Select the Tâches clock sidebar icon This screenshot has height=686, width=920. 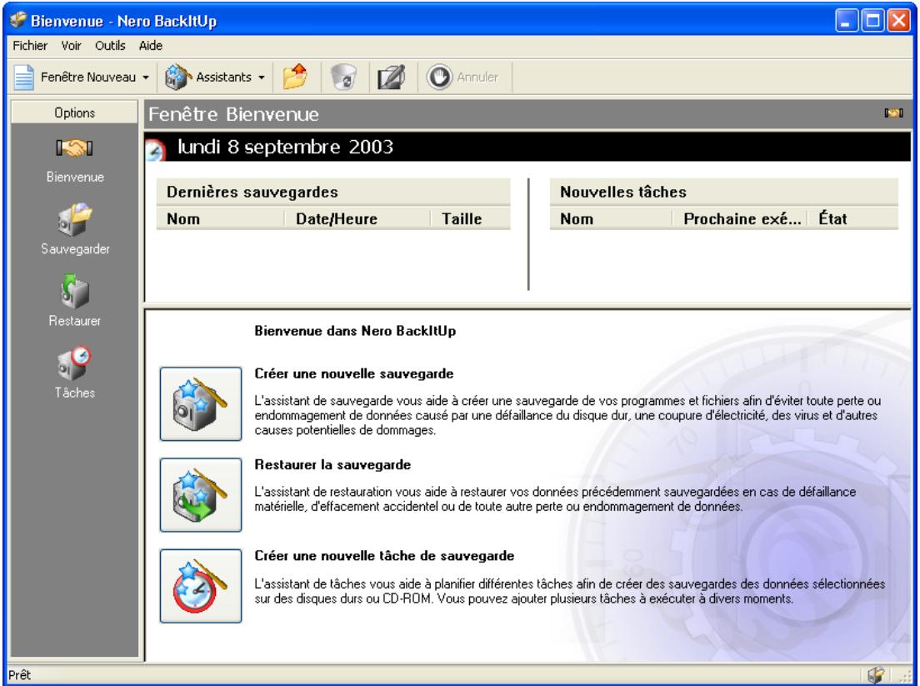click(74, 363)
